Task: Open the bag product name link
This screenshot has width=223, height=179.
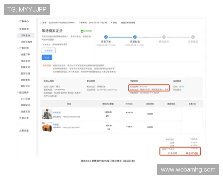Action: 56,125
